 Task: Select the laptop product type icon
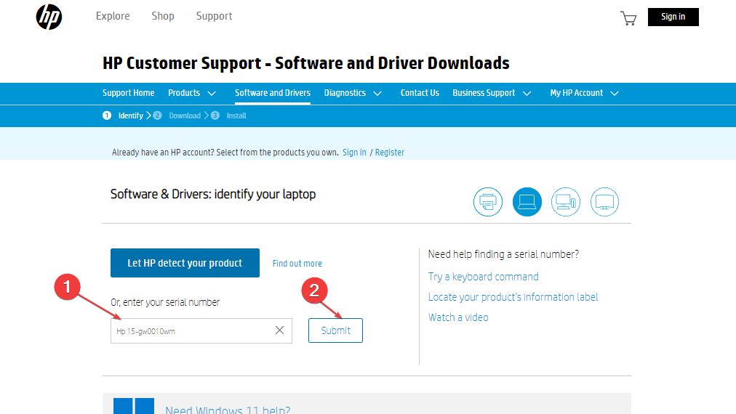click(x=527, y=202)
